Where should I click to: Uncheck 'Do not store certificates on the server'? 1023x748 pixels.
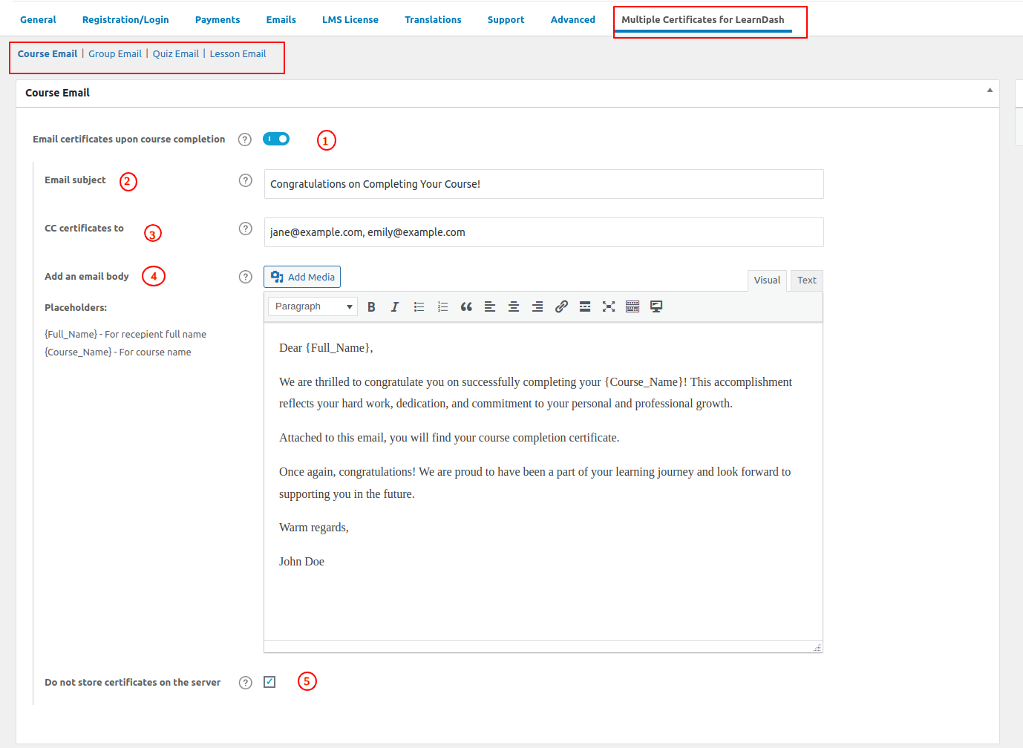tap(269, 681)
